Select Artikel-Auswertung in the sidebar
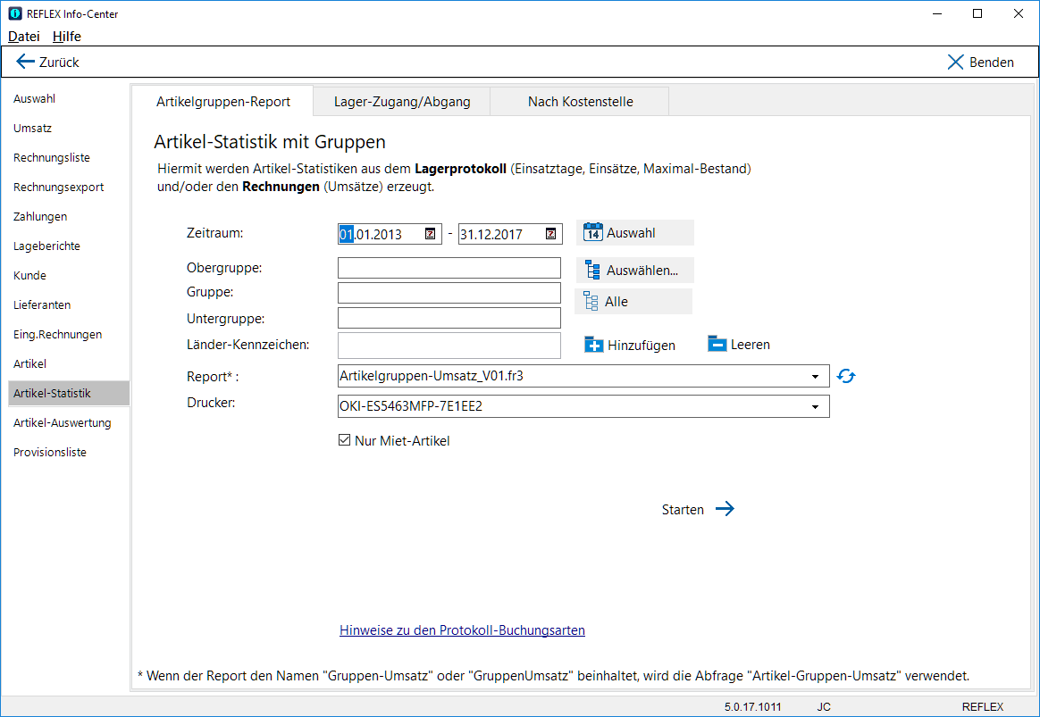1040x717 pixels. tap(63, 422)
